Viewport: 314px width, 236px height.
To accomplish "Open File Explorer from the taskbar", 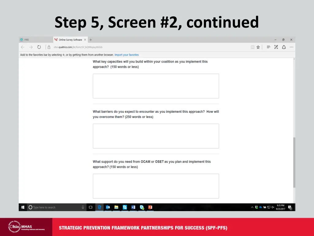I will (116, 207).
